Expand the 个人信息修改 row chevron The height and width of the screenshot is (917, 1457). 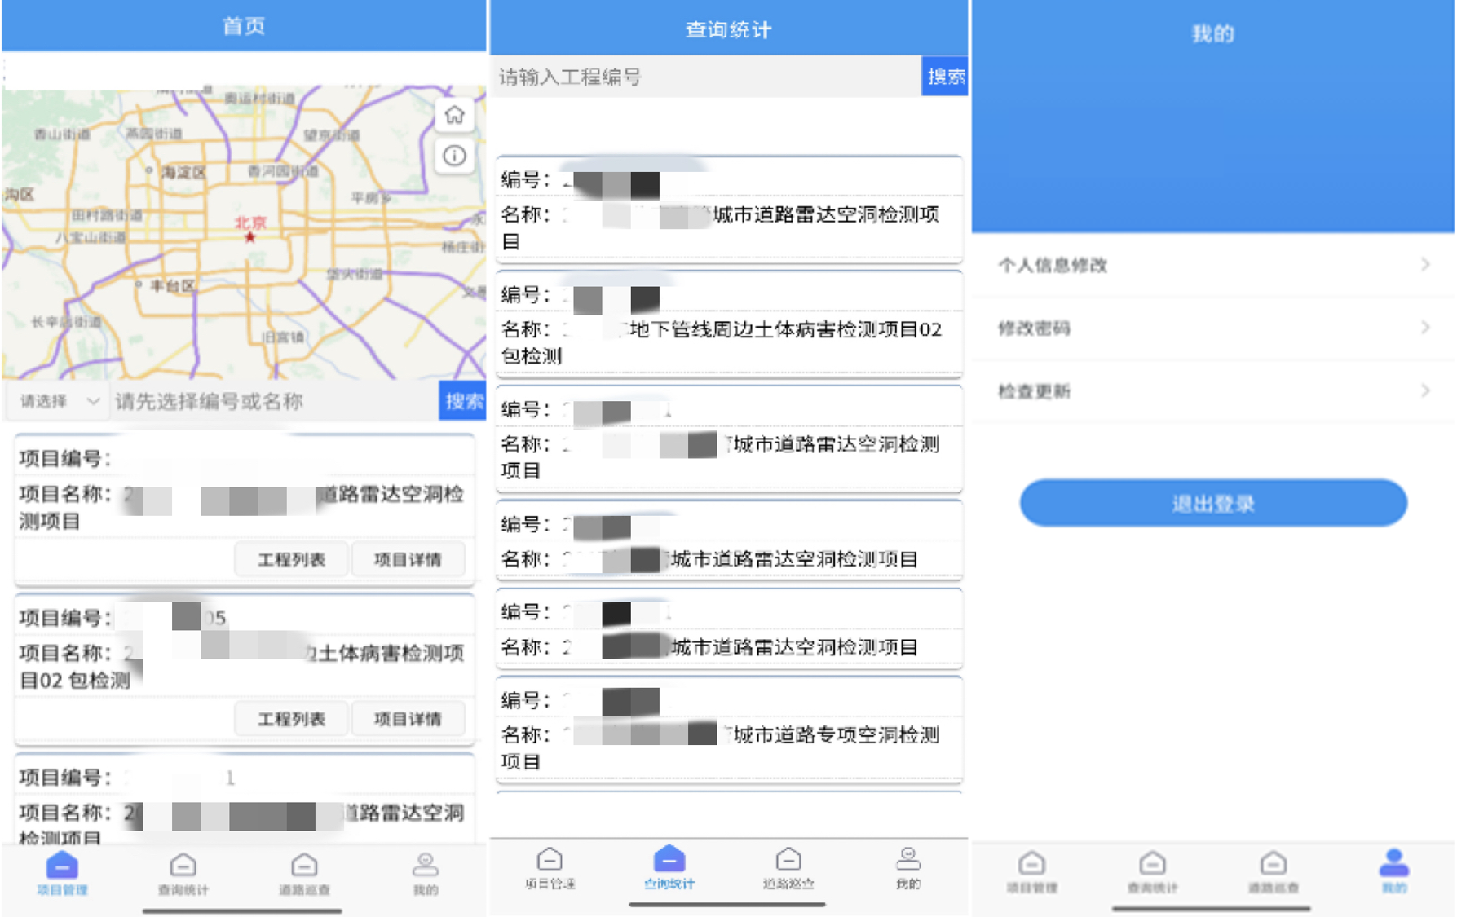(1424, 265)
